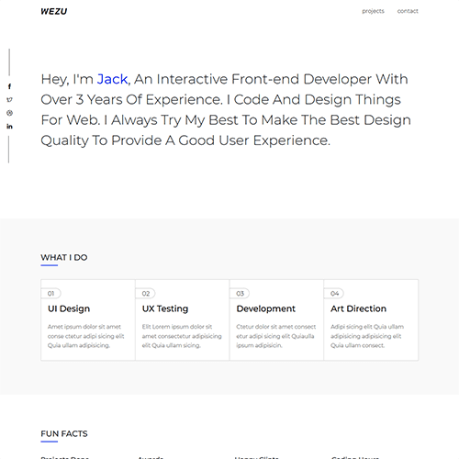This screenshot has height=459, width=459.
Task: Go to the contact nav link
Action: [408, 11]
